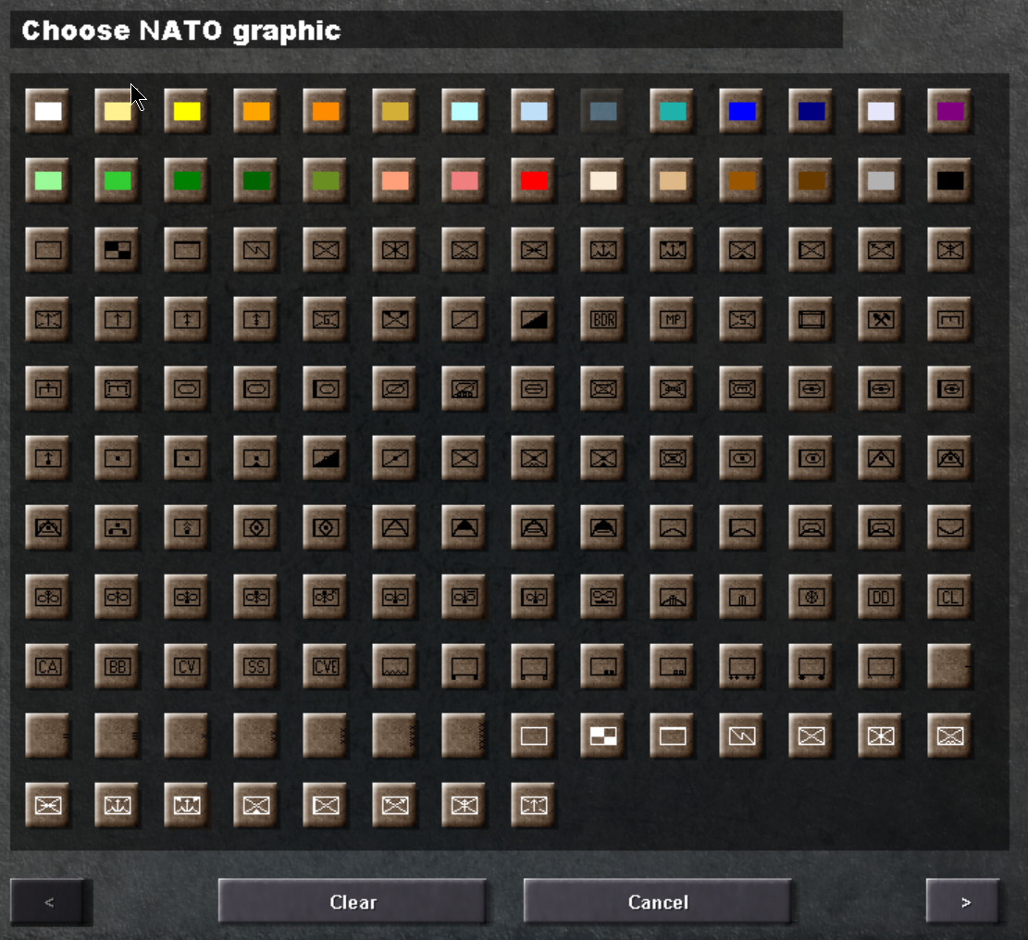Choose the white color swatch
Screen dimensions: 1028x940
pyautogui.click(x=48, y=111)
